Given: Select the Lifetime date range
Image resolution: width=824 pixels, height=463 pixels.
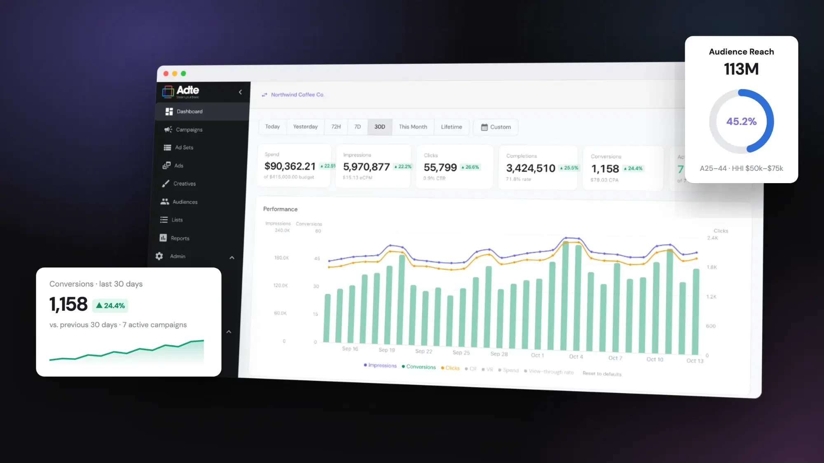Looking at the screenshot, I should tap(452, 127).
